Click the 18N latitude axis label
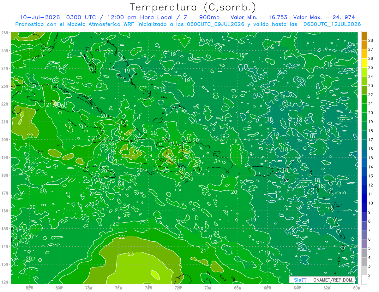This screenshot has height=292, width=379. click(x=5, y=175)
